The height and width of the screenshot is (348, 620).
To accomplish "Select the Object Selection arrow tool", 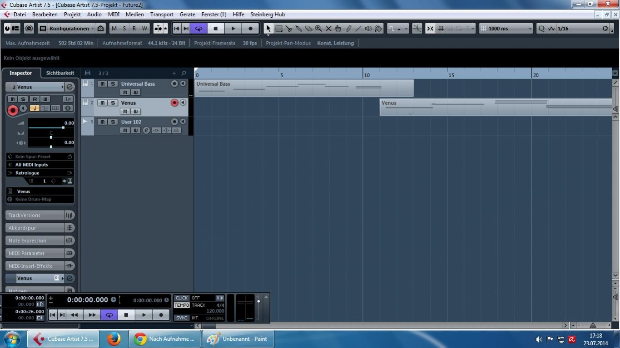I will 268,29.
